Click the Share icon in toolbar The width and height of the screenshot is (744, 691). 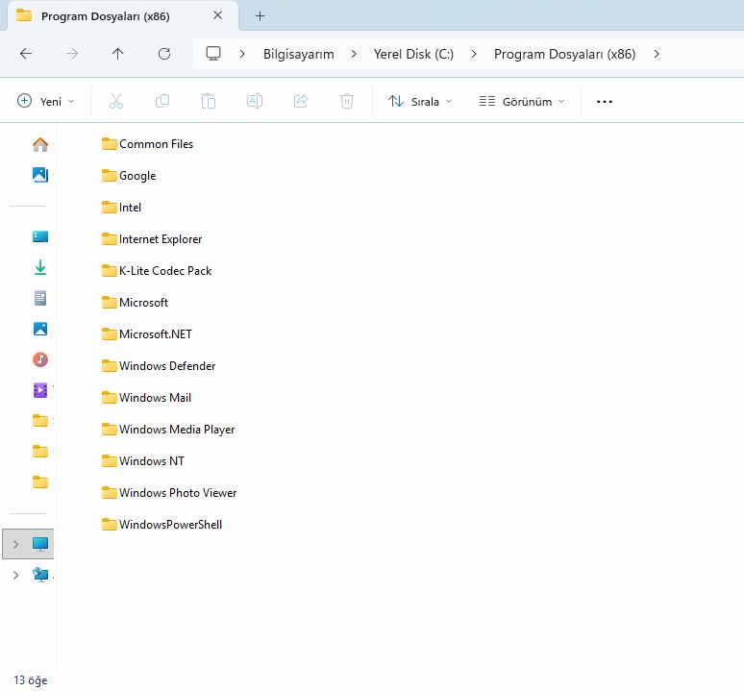pos(301,101)
